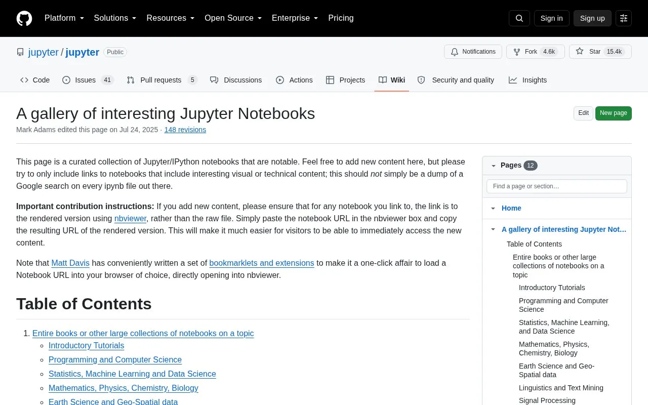Screen dimensions: 648x405
Task: Open the Pricing link
Action: click(341, 18)
